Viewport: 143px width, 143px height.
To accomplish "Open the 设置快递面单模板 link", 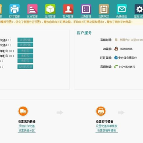I will click(x=106, y=126).
